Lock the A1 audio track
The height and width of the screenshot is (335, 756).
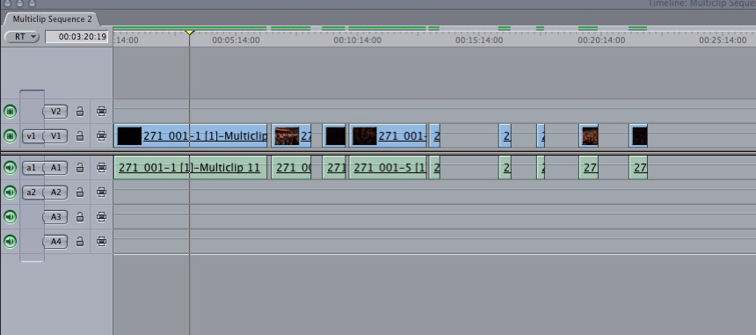80,168
